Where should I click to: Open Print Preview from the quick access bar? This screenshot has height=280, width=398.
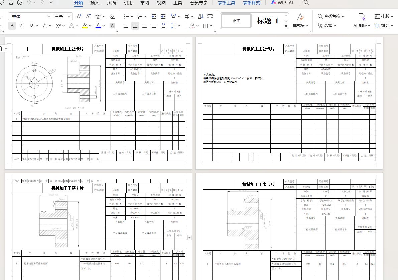tap(20, 3)
